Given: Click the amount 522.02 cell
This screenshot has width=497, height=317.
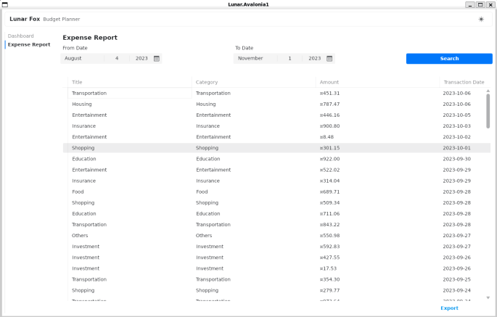Looking at the screenshot, I should (x=377, y=170).
